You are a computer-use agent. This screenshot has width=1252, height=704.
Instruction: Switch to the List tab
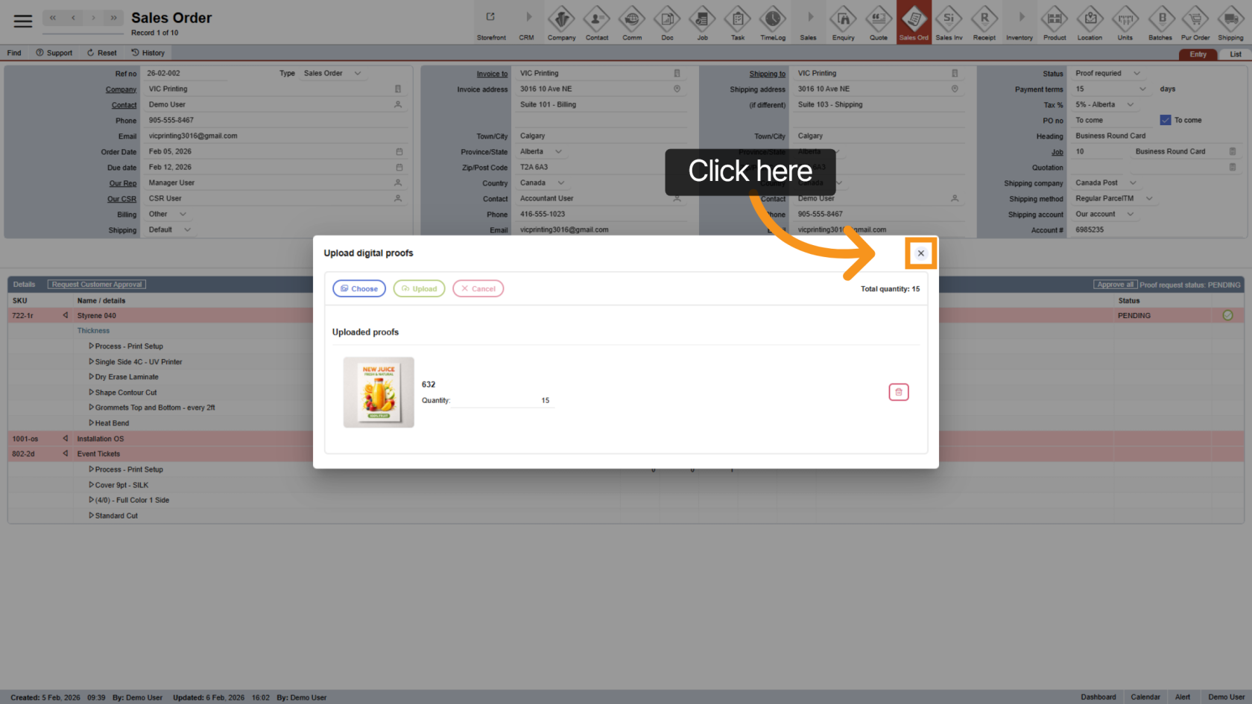tap(1235, 54)
